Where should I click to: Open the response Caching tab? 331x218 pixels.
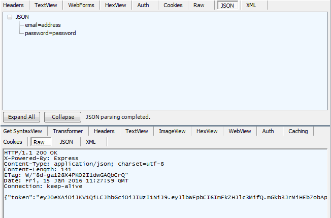[x=298, y=131]
